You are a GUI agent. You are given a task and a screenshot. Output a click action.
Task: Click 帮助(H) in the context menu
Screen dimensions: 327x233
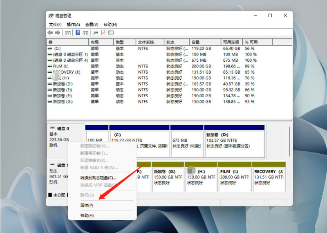pyautogui.click(x=87, y=215)
